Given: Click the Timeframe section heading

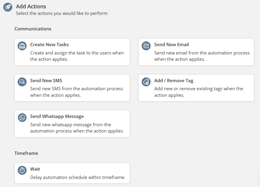Looking at the screenshot, I should [x=26, y=153].
